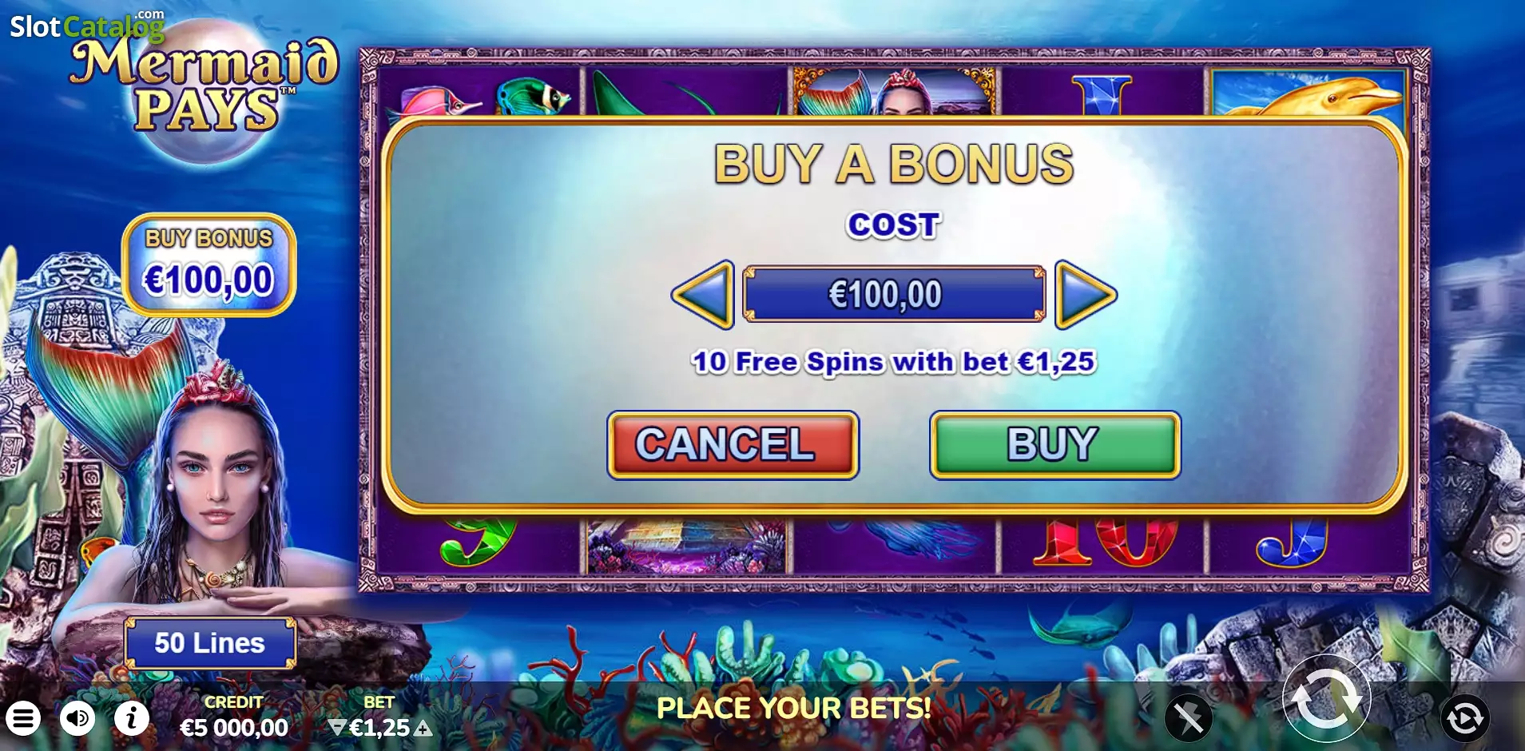Select the €100,00 cost field
This screenshot has width=1525, height=751.
(894, 294)
